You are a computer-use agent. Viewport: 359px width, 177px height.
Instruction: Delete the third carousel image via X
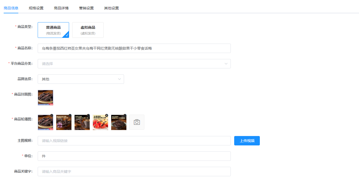click(88, 115)
